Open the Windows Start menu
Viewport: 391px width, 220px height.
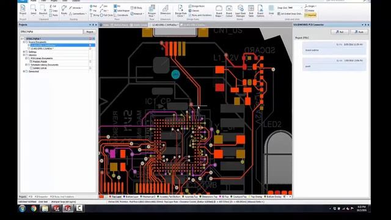[x=22, y=208]
